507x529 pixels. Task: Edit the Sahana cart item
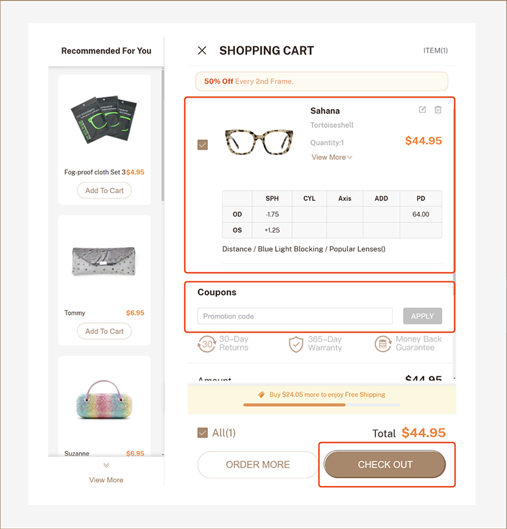click(423, 110)
